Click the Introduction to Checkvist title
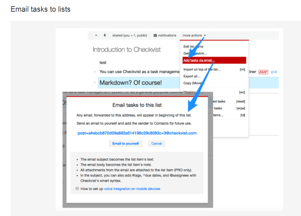The width and height of the screenshot is (301, 216). pyautogui.click(x=127, y=49)
